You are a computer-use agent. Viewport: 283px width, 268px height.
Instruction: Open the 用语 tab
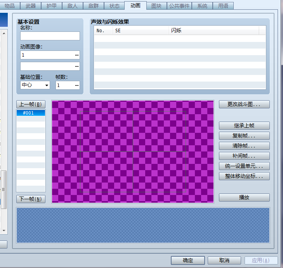coord(223,6)
